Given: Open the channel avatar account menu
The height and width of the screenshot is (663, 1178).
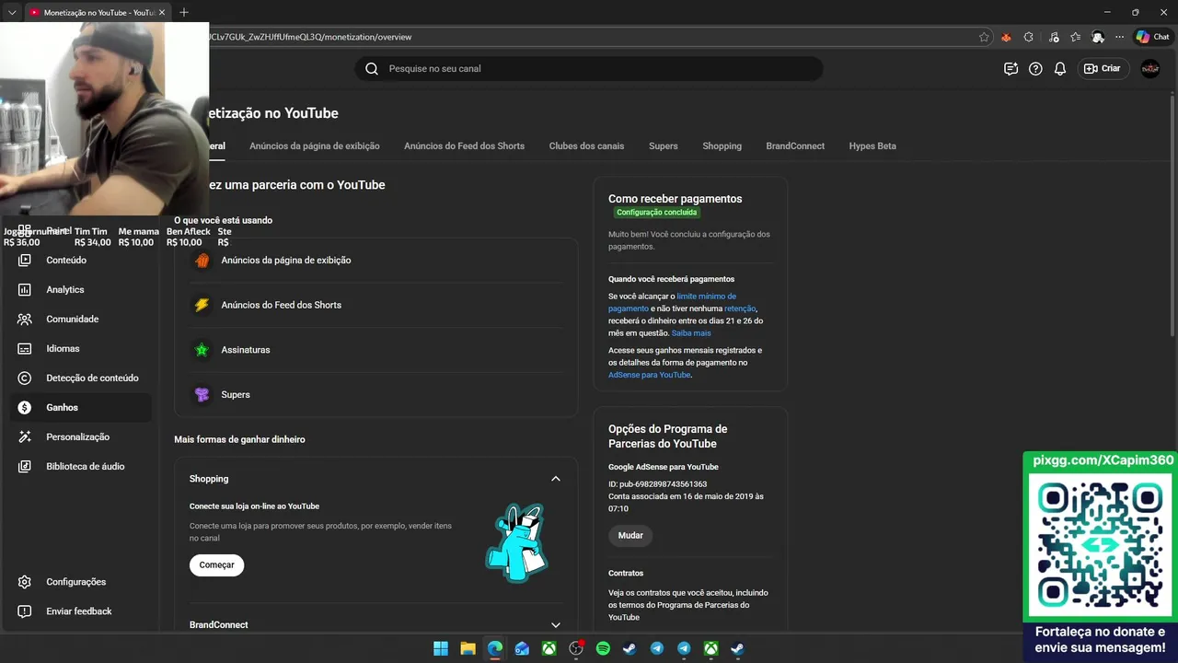Looking at the screenshot, I should point(1150,69).
